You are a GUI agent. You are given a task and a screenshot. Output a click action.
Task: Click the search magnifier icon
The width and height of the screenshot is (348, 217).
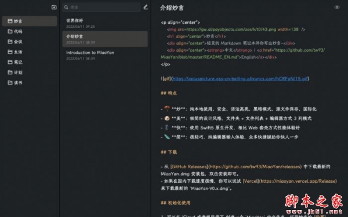[x=66, y=8]
